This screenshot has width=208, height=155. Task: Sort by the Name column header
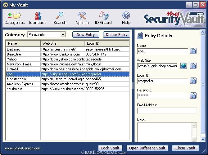coord(23,43)
